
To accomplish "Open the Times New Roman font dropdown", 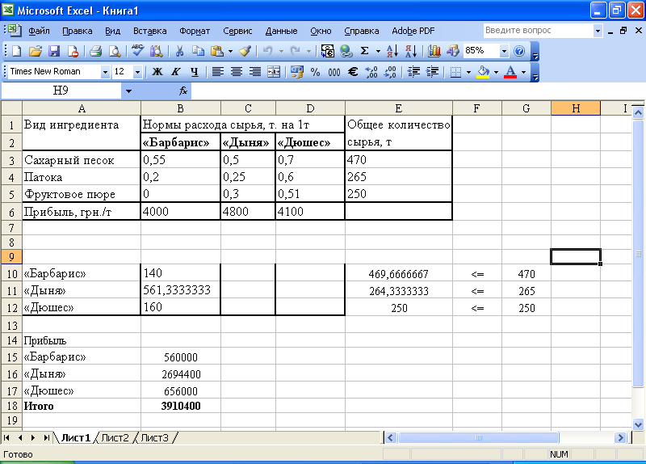I will [105, 72].
